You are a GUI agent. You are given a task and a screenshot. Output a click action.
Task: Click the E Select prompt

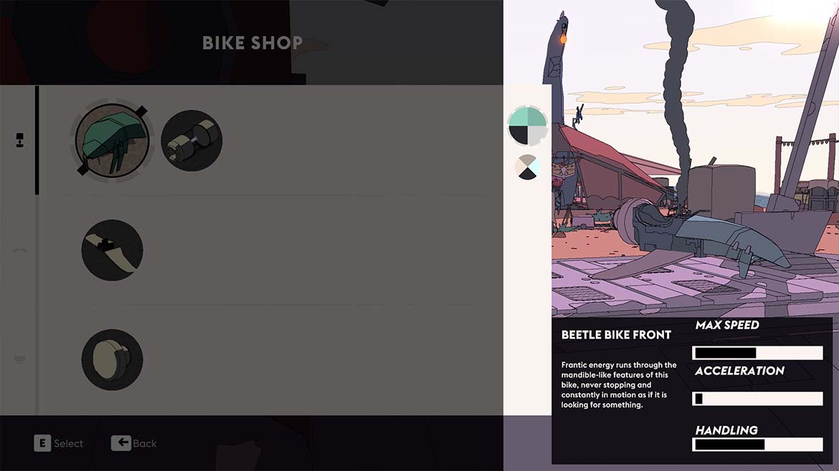pyautogui.click(x=59, y=443)
